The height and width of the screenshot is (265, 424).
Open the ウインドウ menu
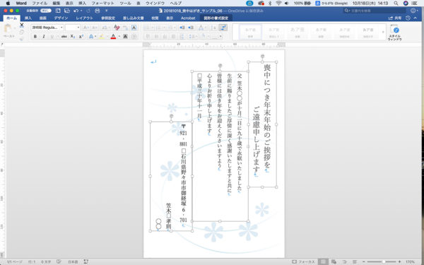point(155,4)
